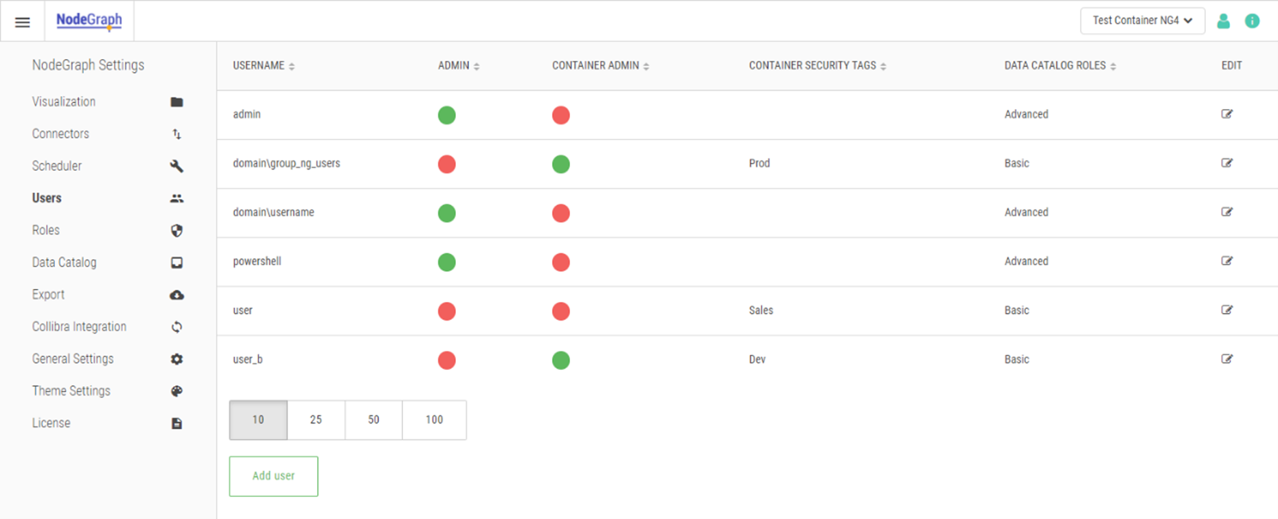Edit the powershell user

(1227, 261)
